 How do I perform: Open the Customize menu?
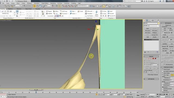coord(66,3)
